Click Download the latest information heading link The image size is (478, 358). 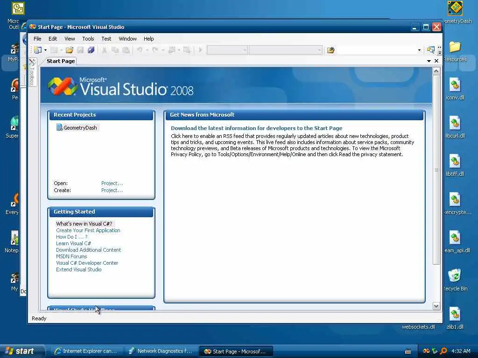(256, 128)
